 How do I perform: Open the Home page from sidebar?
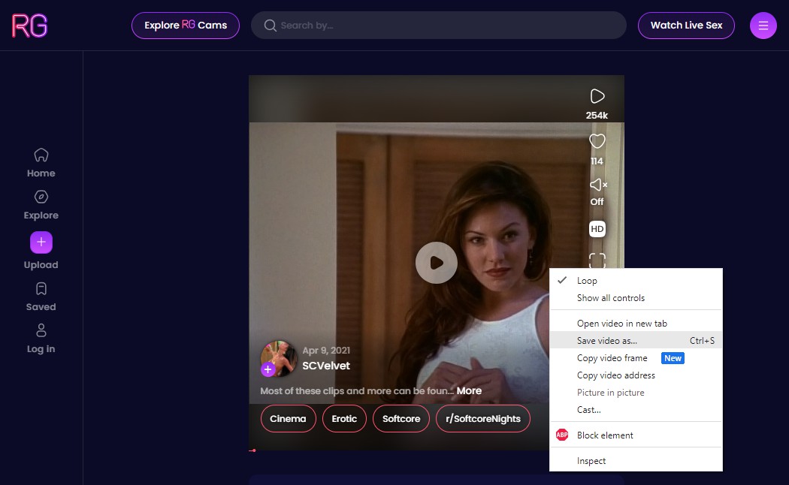pyautogui.click(x=41, y=160)
